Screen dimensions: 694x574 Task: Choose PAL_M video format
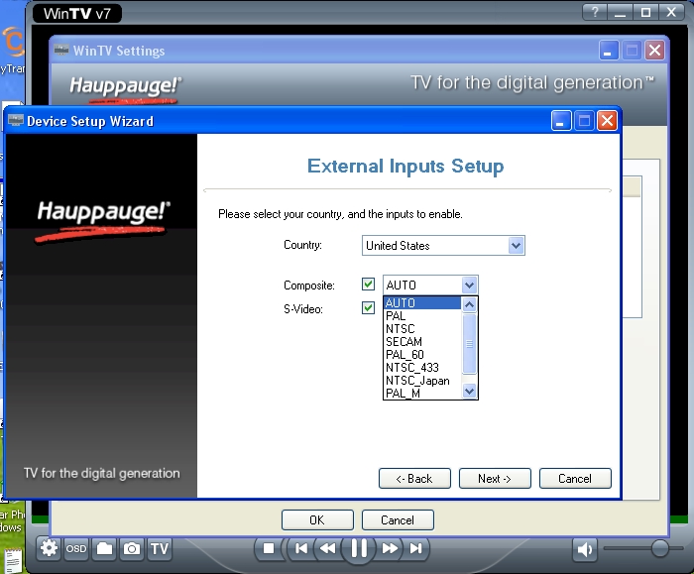422,393
